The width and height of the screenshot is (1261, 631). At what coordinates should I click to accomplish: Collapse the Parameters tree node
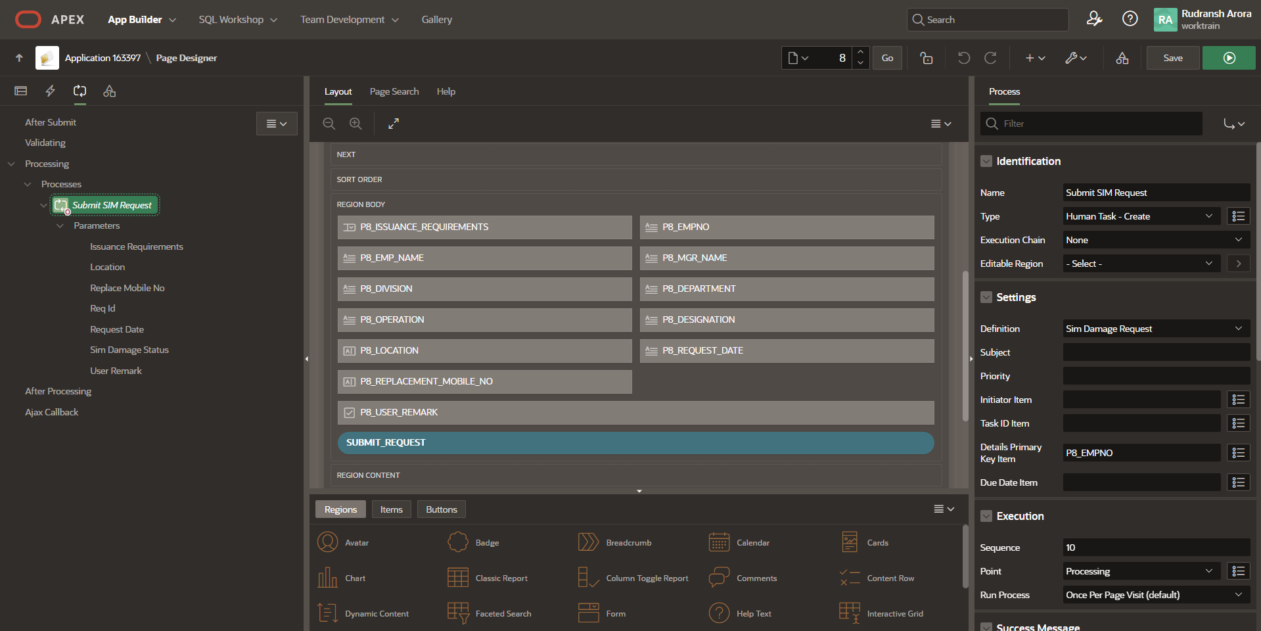60,225
